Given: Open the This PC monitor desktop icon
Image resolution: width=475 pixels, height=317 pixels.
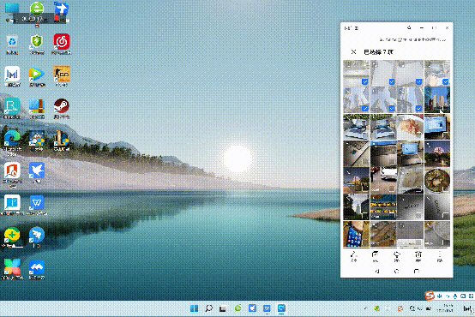Looking at the screenshot, I should point(12,12).
